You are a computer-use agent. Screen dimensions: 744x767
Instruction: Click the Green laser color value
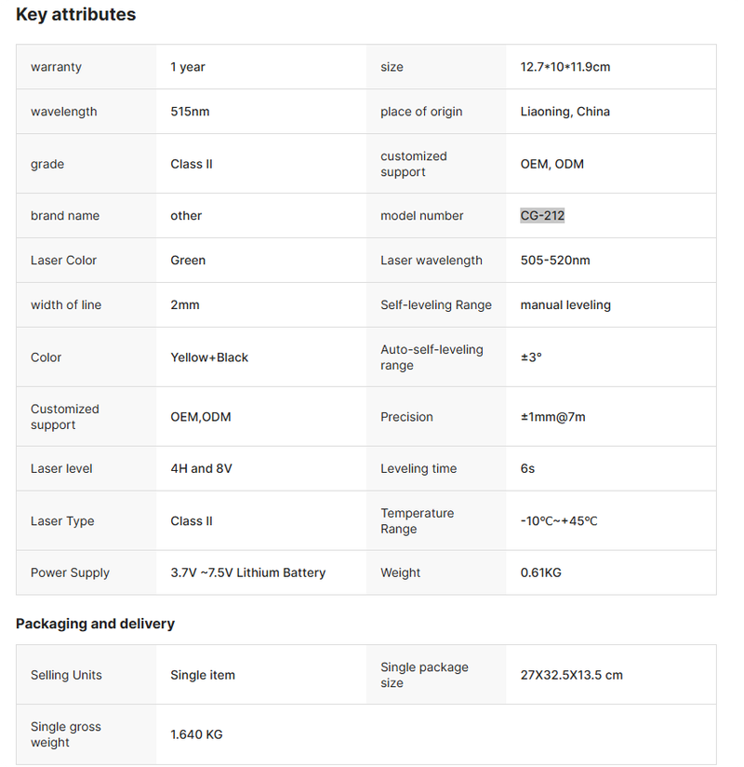click(188, 261)
